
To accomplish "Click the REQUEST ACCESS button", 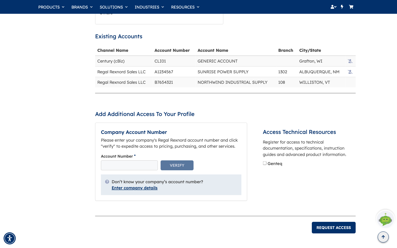I will click(334, 228).
